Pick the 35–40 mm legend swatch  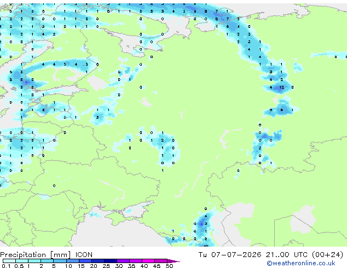pos(135,261)
